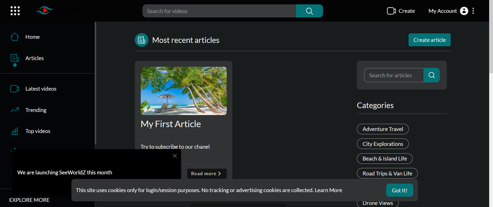Select the Beach & Island Life category
Viewport: 493px width, 207px height.
pos(385,159)
